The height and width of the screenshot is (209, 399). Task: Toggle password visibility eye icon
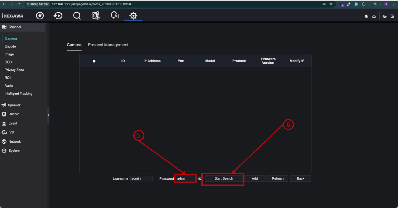click(x=200, y=179)
